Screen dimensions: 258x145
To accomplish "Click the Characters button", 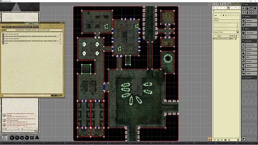I will (x=251, y=33).
